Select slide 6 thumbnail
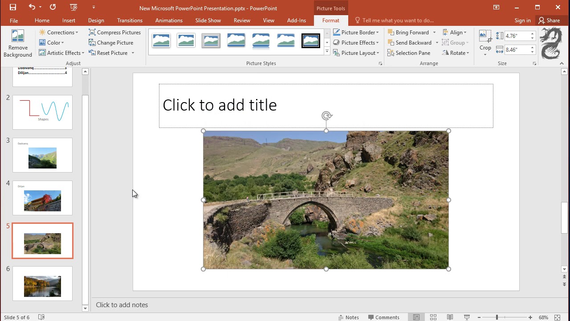570x321 pixels. 42,284
